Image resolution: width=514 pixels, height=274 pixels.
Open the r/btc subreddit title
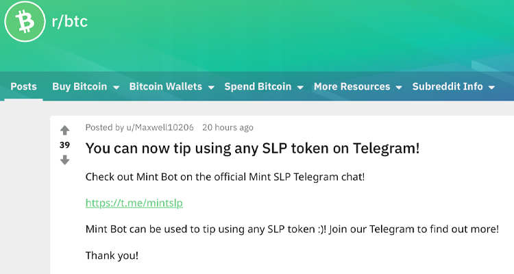pos(69,22)
